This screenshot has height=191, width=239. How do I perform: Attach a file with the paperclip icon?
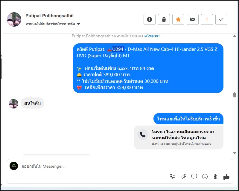tap(183, 177)
